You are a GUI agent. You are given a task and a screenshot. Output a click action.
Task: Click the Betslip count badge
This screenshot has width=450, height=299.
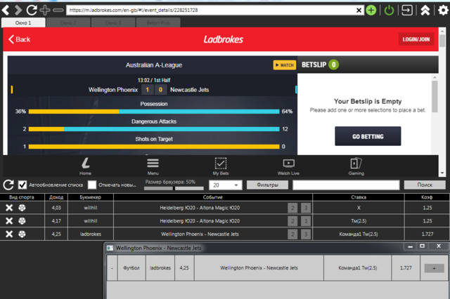pos(333,65)
